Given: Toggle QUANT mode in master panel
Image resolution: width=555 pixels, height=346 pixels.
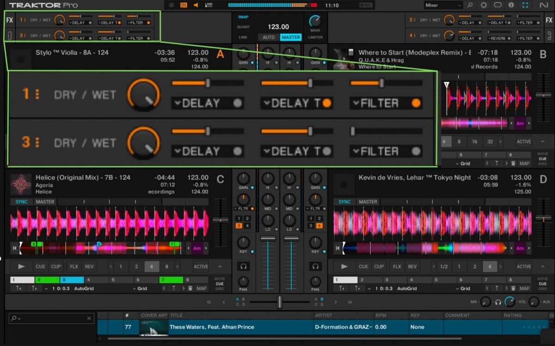Looking at the screenshot, I should coord(243,27).
